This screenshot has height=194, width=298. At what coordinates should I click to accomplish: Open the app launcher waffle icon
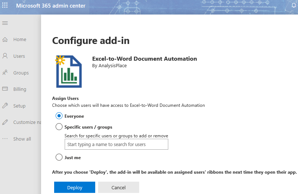5,5
